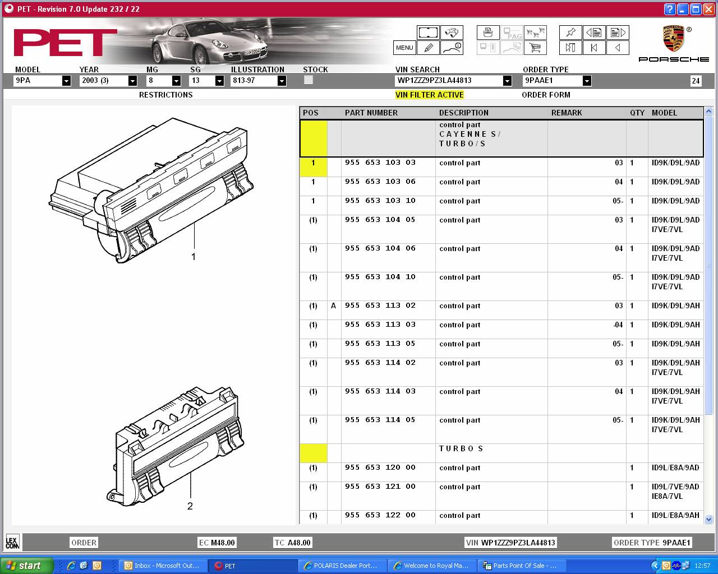Viewport: 718px width, 574px height.
Task: Expand the ILLUSTRATION dropdown
Action: coord(282,81)
